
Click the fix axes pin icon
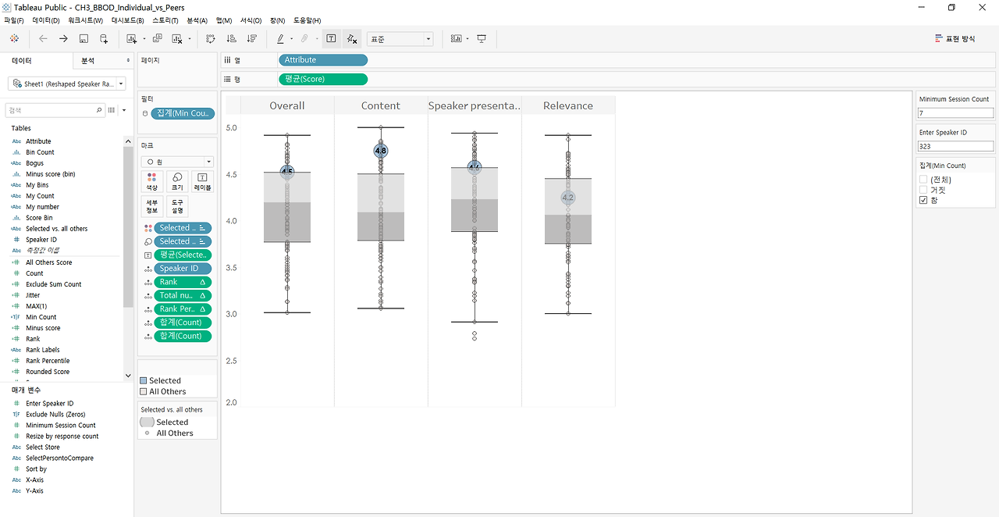(x=352, y=38)
